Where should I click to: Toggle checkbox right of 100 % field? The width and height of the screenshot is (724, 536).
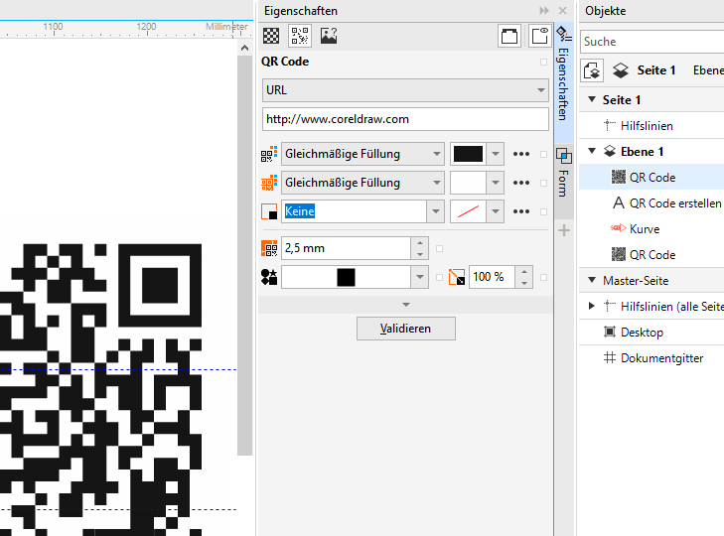[x=542, y=277]
